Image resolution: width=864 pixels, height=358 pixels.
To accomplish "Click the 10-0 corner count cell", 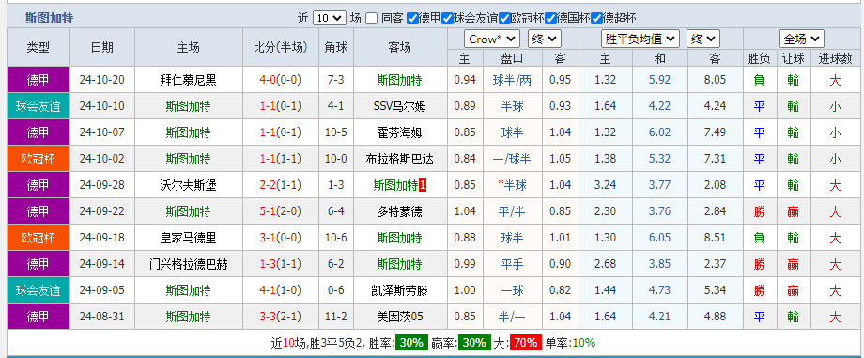I will [335, 159].
